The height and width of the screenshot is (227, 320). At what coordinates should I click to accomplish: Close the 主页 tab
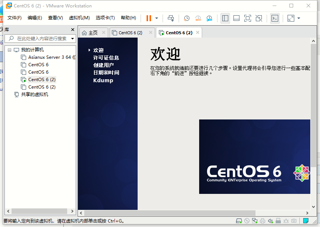(x=104, y=33)
